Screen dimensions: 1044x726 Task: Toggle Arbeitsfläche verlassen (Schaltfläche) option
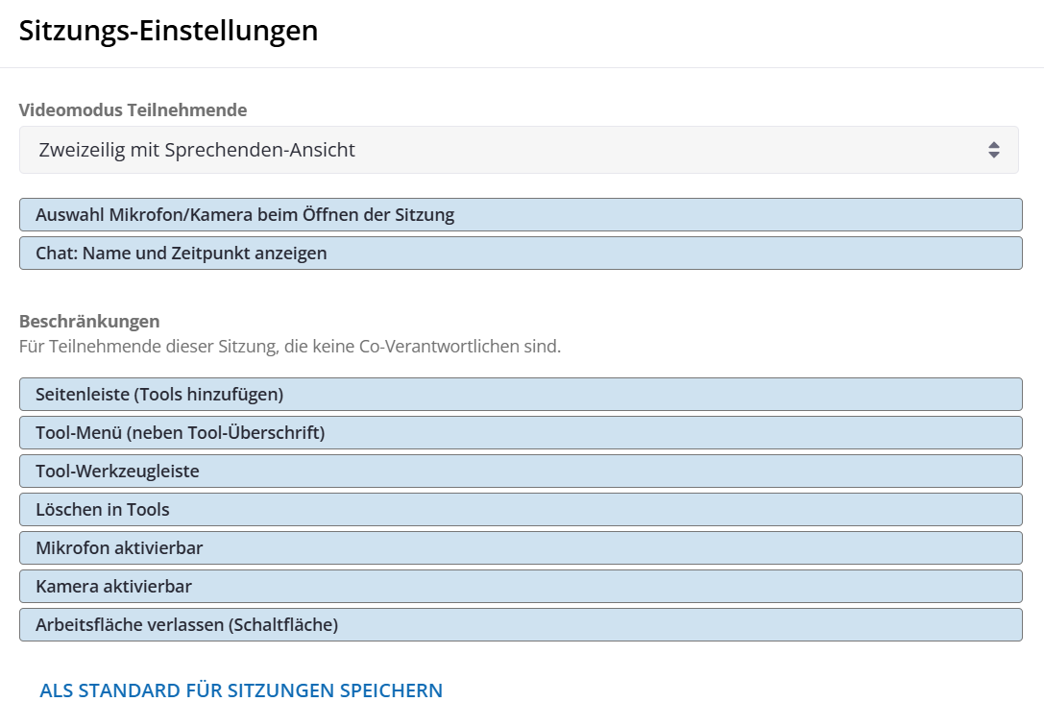pyautogui.click(x=521, y=624)
